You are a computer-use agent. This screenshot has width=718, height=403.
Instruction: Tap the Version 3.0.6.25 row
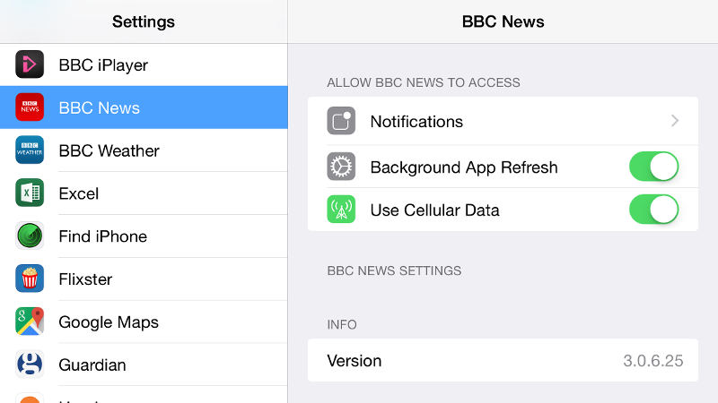tap(503, 361)
